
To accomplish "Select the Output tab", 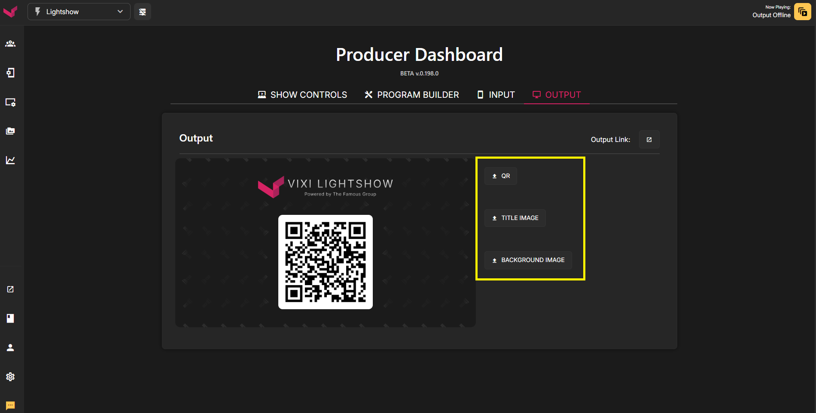I will coord(557,95).
